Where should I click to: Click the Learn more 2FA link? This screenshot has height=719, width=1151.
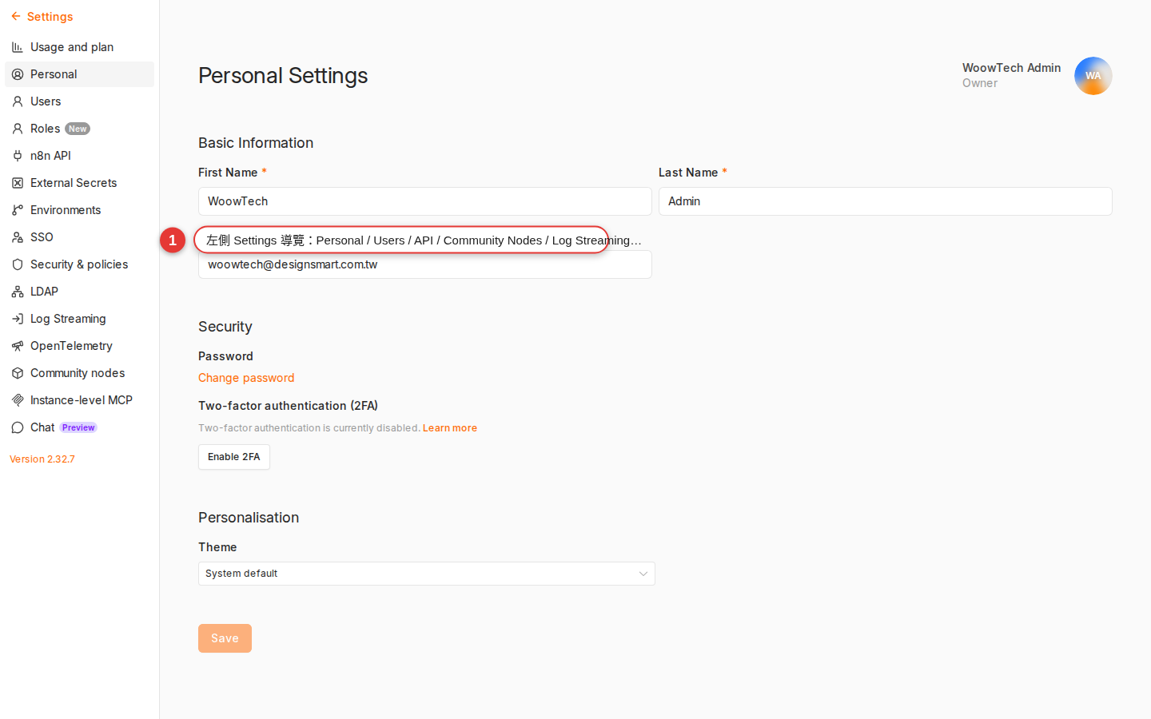tap(450, 428)
